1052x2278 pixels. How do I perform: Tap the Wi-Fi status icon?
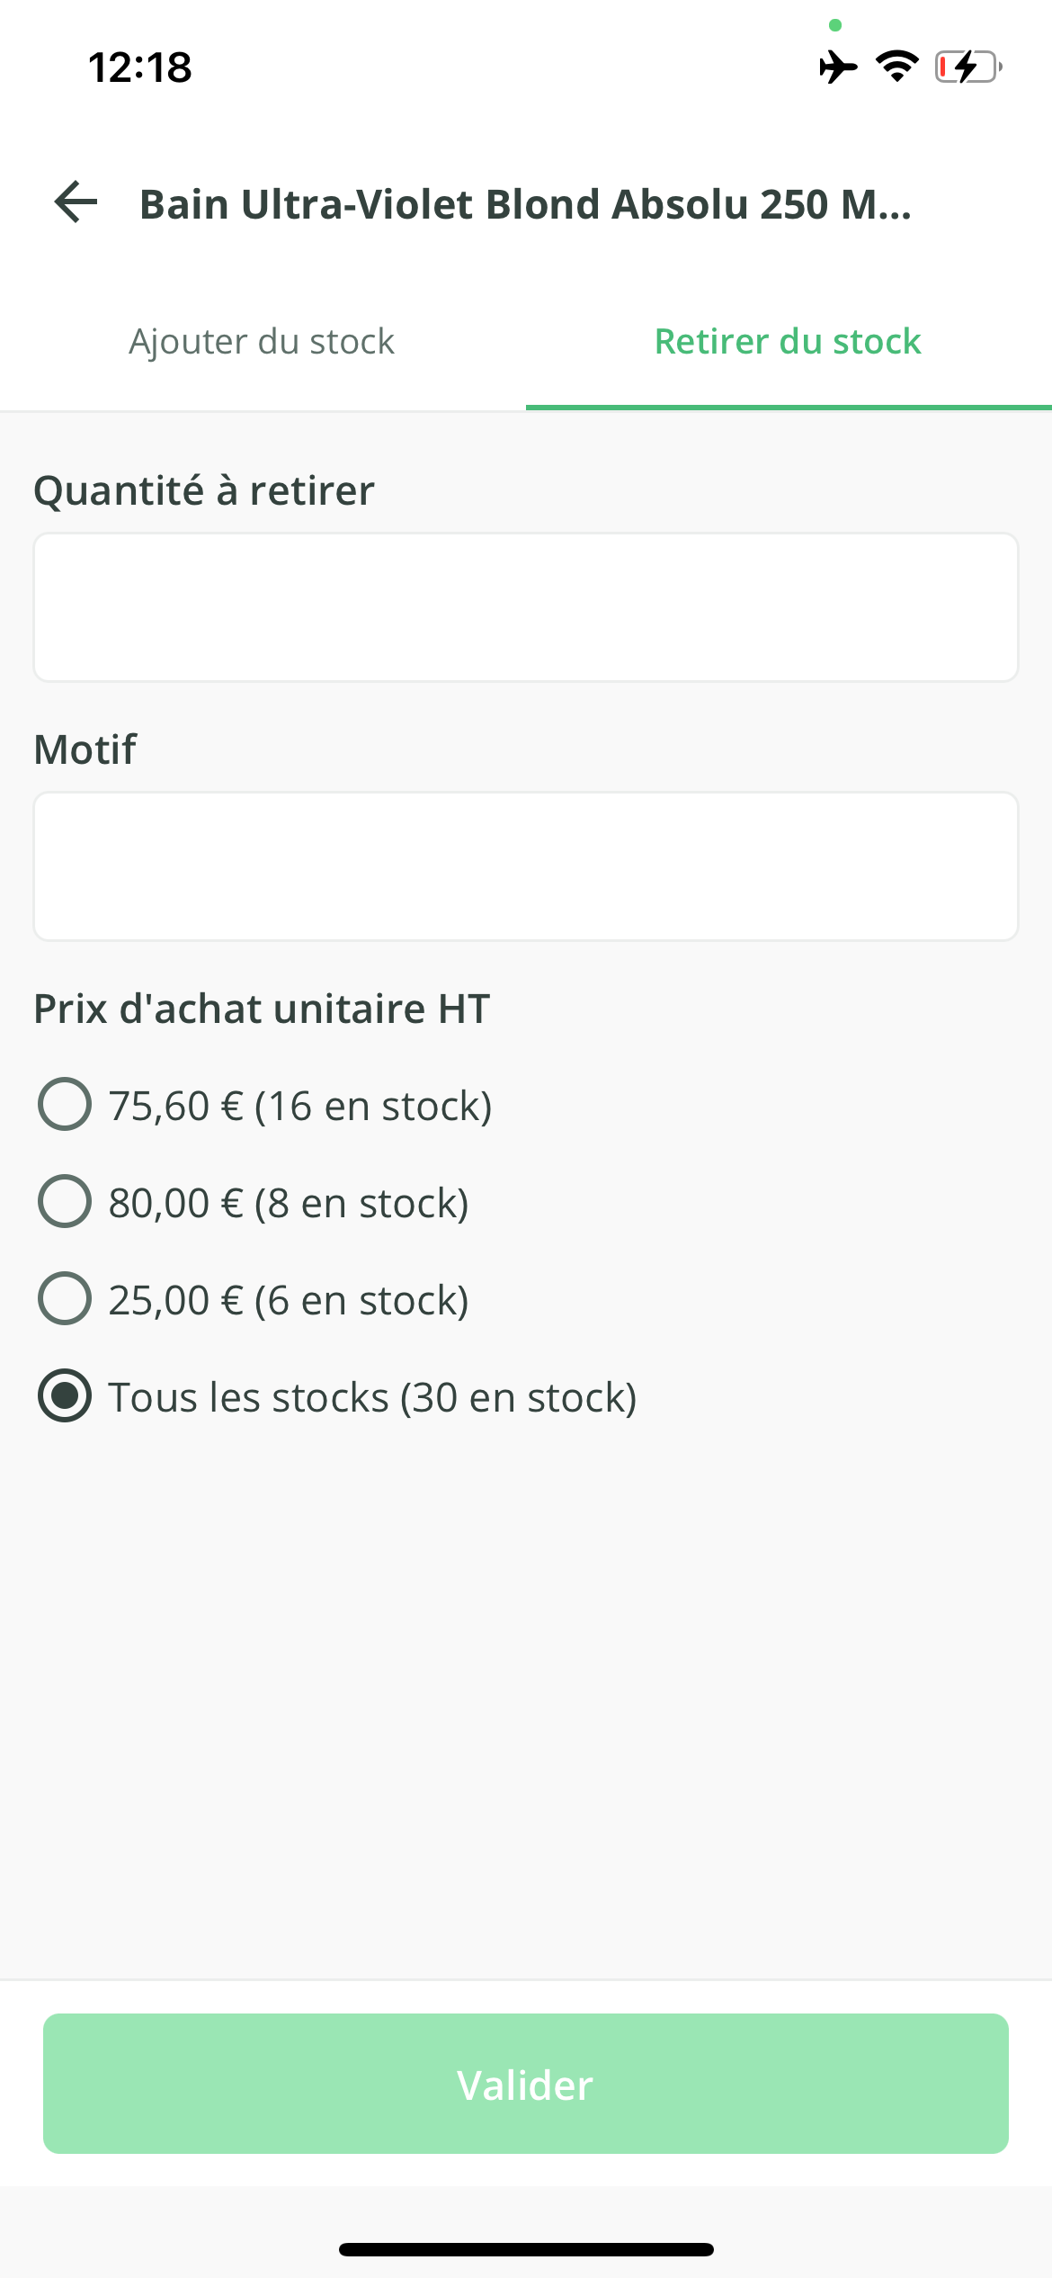(896, 67)
